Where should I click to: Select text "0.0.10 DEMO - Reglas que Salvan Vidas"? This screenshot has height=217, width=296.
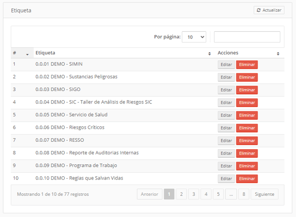[x=79, y=178]
